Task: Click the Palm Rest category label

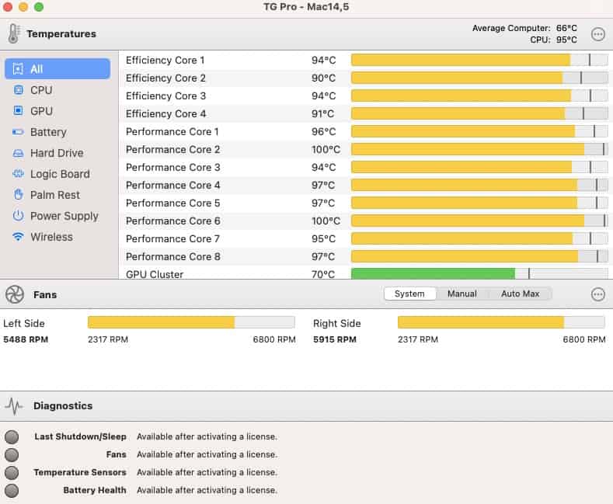Action: pyautogui.click(x=55, y=195)
